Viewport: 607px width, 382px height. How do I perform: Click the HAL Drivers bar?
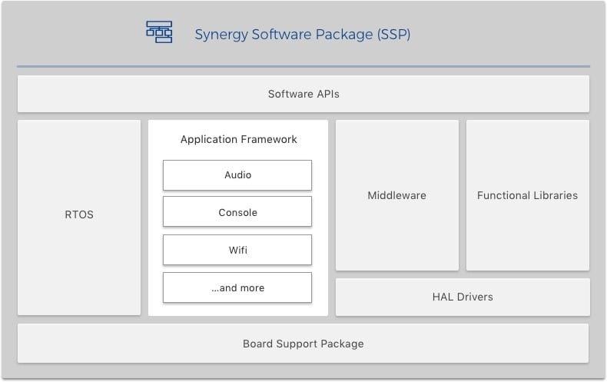coord(463,297)
